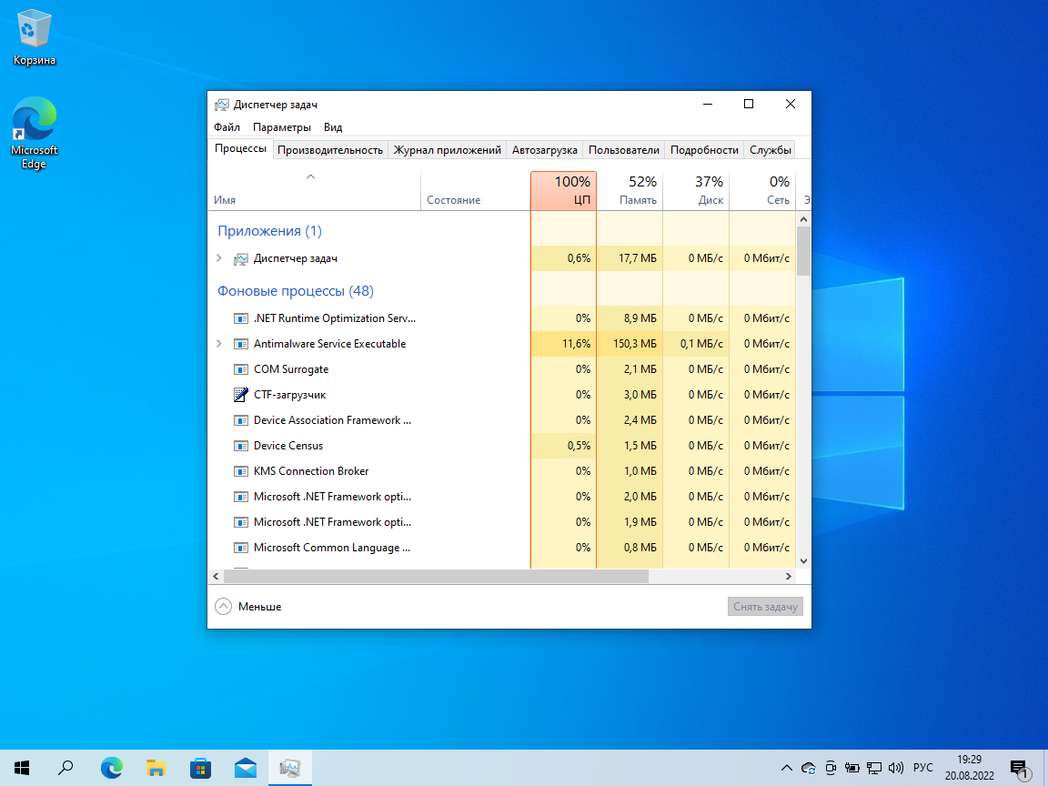This screenshot has height=786, width=1048.
Task: Sort by the Диск column header
Action: tap(696, 191)
